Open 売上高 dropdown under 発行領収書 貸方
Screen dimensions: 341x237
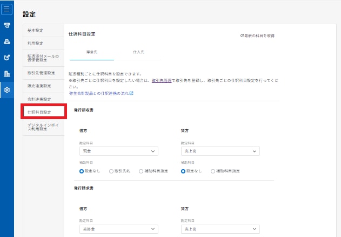220,152
